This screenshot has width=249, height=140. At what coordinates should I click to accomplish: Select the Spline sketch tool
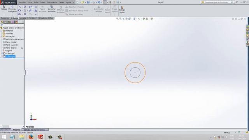pos(30,7)
